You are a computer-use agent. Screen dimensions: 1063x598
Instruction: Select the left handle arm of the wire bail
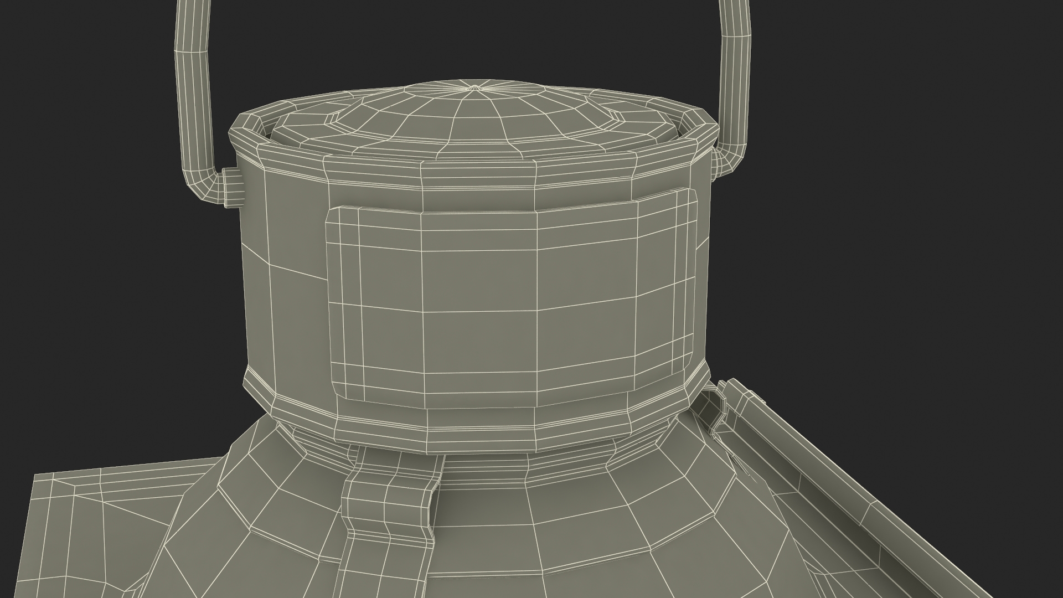click(x=193, y=83)
